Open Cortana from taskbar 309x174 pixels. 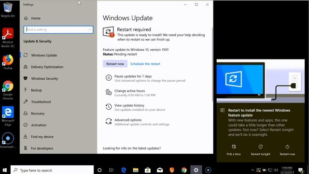(99, 170)
